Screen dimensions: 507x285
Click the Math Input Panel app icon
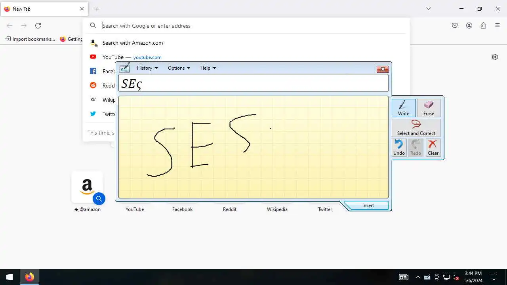pyautogui.click(x=125, y=68)
